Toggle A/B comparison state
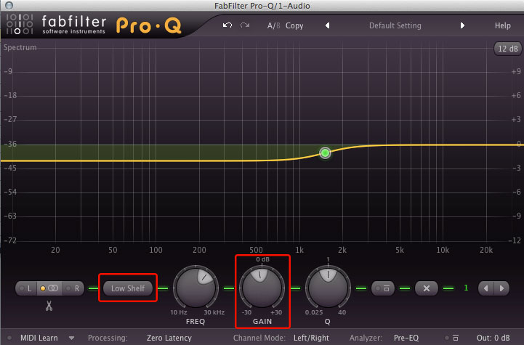524x345 pixels. tap(273, 25)
